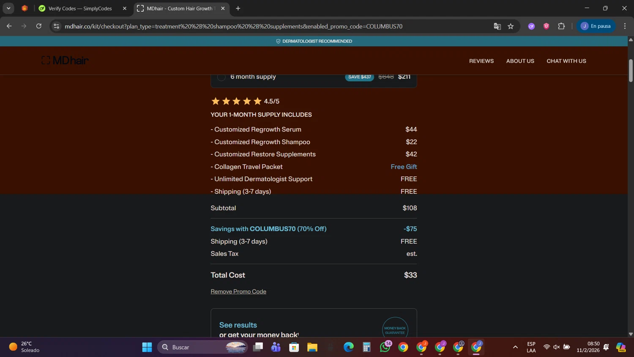Open Calculator from the taskbar
Screen dimensions: 634x357
coord(367,347)
